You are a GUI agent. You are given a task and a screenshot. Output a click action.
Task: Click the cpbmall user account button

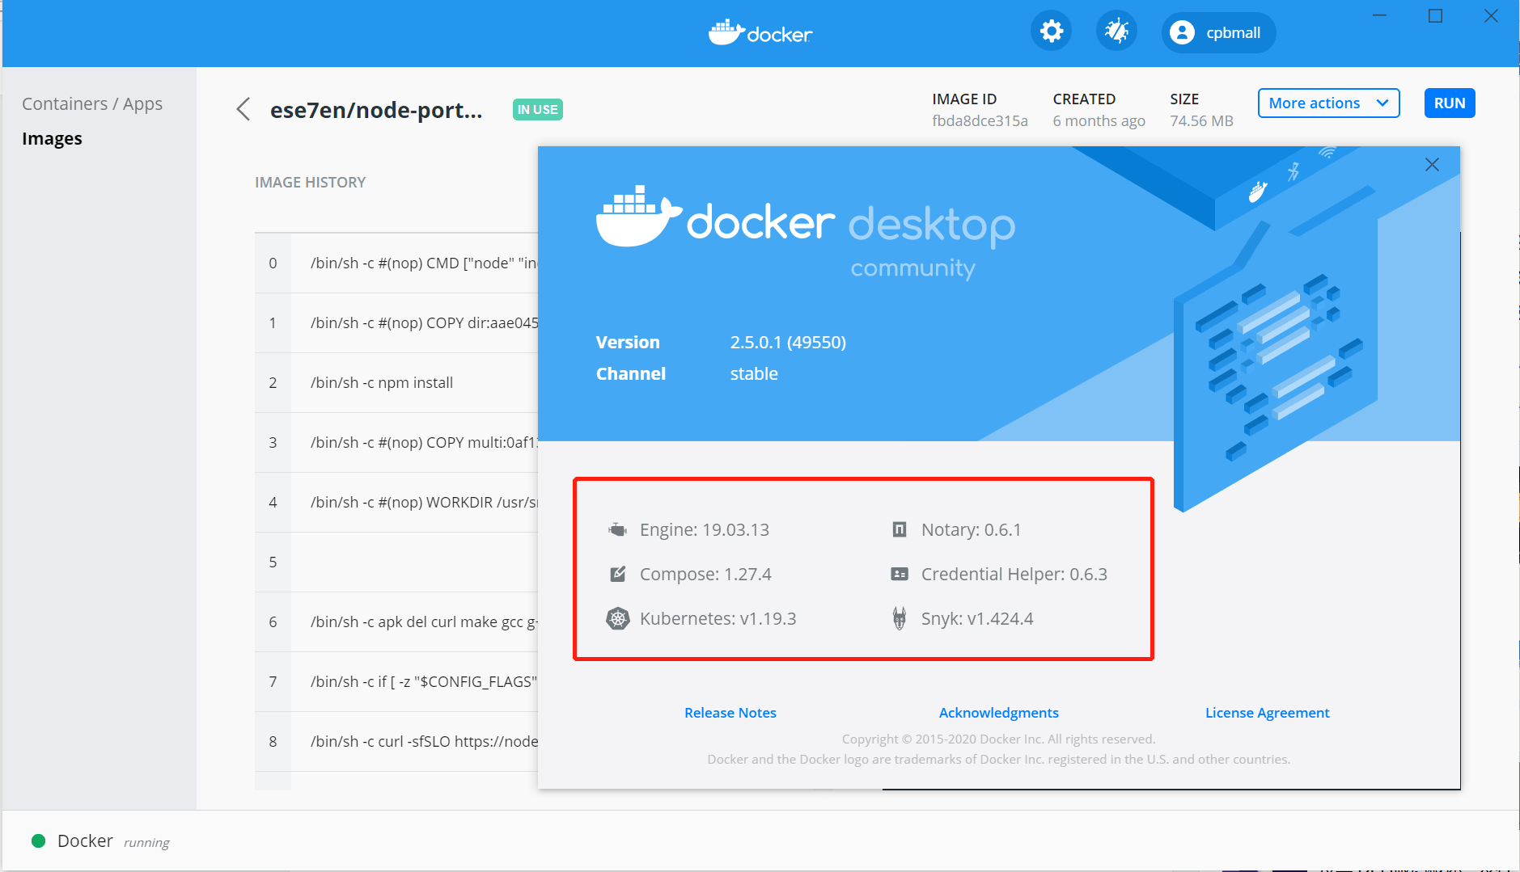coord(1218,33)
